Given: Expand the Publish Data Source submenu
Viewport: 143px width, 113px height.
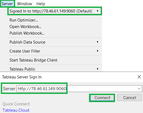Looking at the screenshot, I should (x=55, y=42).
